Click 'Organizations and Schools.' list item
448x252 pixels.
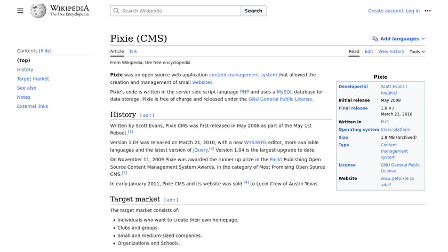click(149, 243)
